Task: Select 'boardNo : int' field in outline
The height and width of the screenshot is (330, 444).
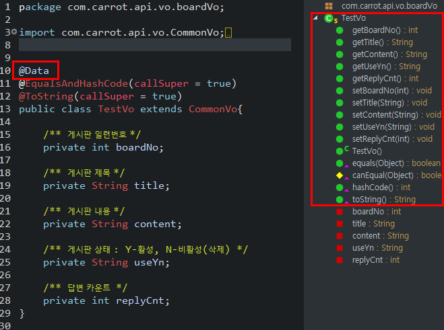Action: click(x=377, y=212)
